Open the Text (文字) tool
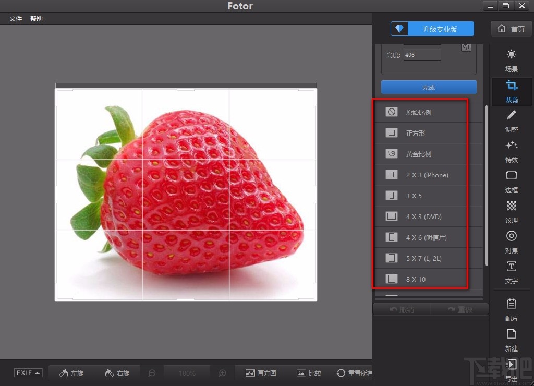Viewport: 534px width, 386px height. (511, 272)
